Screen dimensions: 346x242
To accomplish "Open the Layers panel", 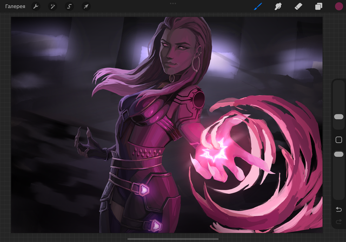I will [x=318, y=6].
